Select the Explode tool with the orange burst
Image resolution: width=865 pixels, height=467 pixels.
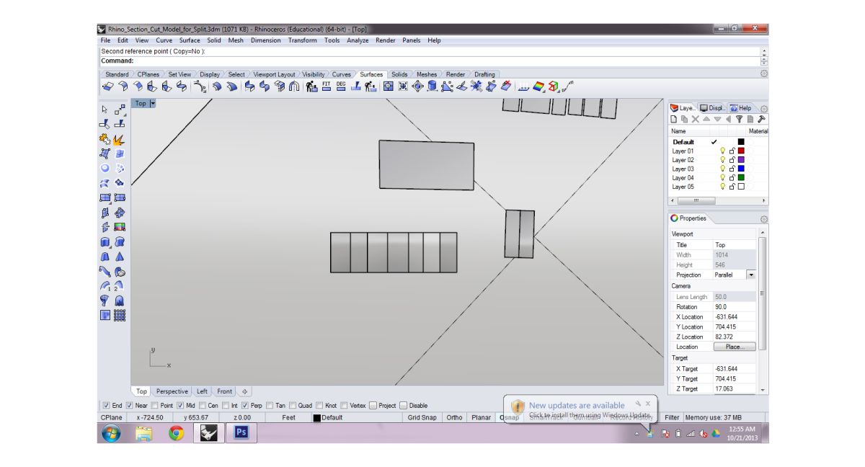point(119,139)
